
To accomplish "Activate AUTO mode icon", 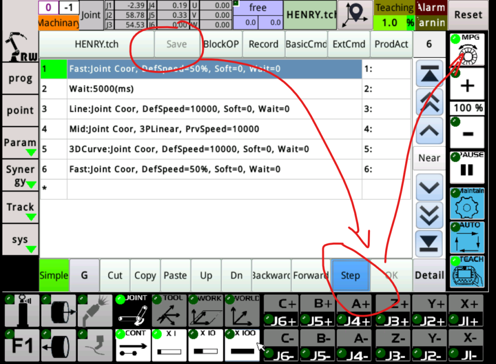I will point(467,238).
